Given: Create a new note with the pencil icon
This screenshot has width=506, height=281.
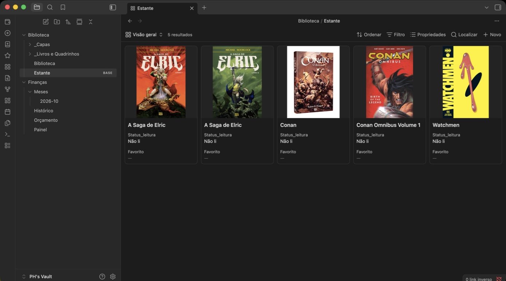Looking at the screenshot, I should point(46,22).
